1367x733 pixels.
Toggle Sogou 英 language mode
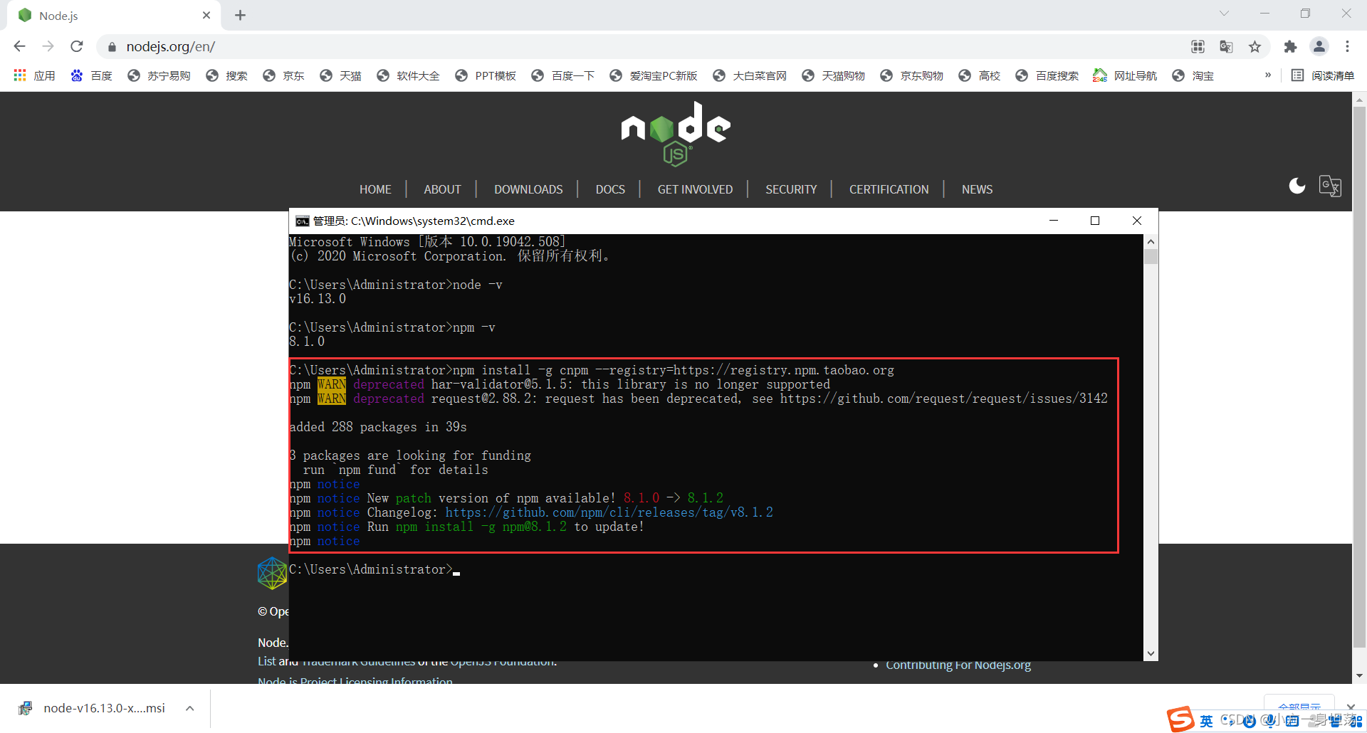click(1206, 721)
